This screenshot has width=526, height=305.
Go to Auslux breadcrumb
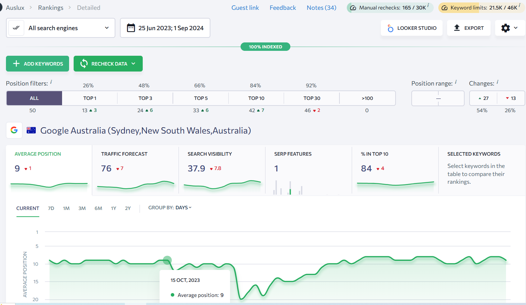(15, 8)
